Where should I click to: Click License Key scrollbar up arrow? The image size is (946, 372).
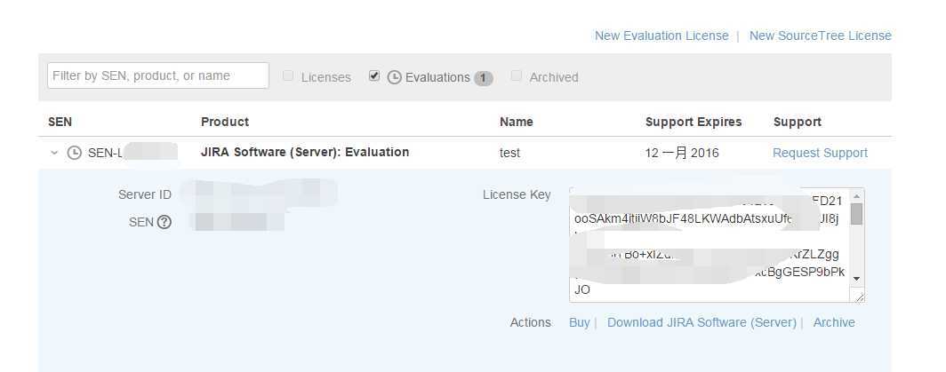(x=857, y=196)
